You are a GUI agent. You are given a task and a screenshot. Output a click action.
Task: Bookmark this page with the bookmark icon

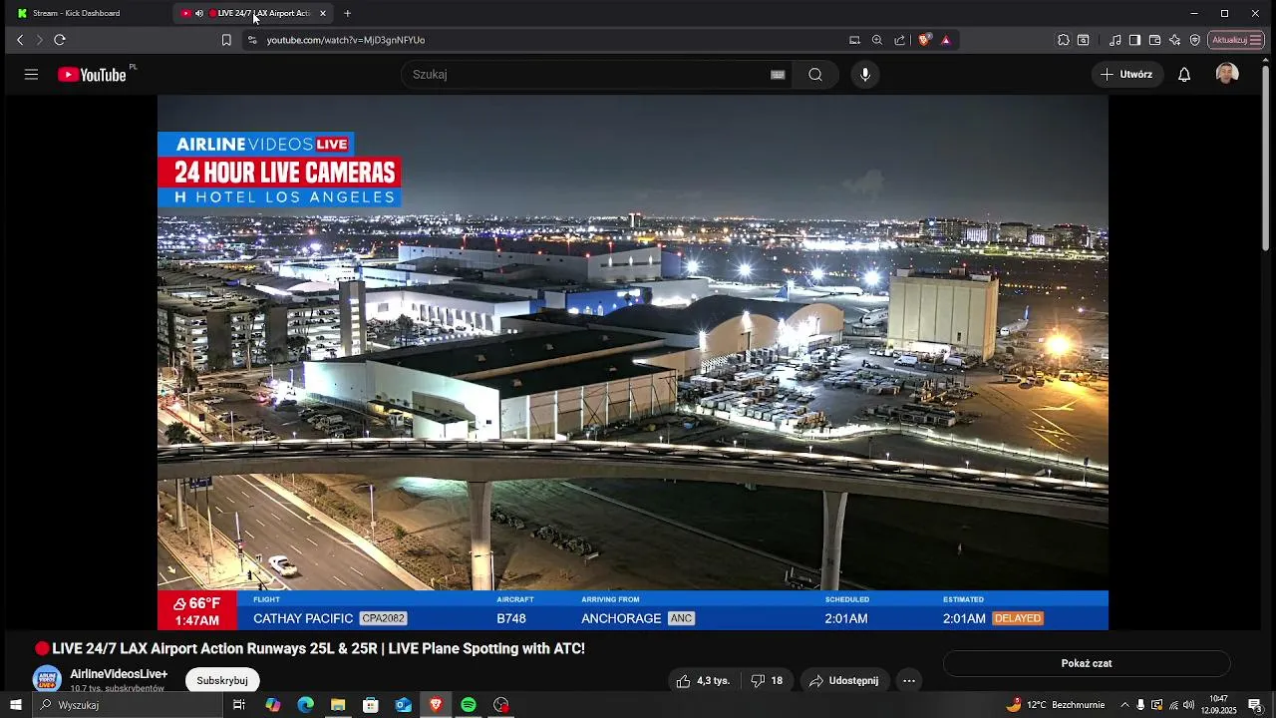(x=226, y=40)
